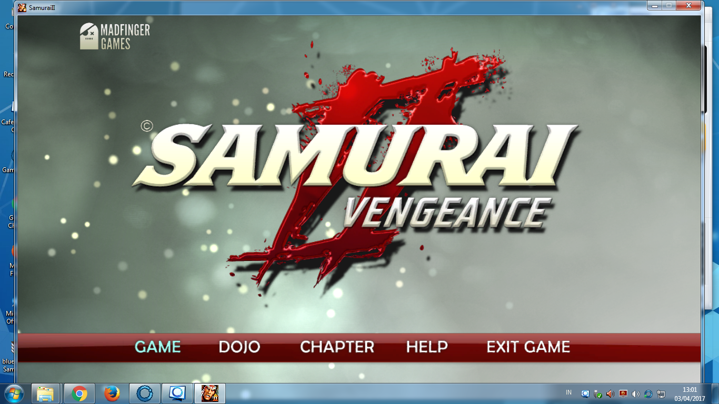Click EXIT GAME to quit

coord(527,347)
